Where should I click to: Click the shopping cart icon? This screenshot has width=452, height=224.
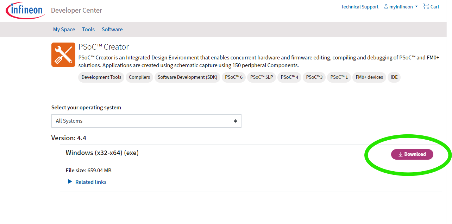click(x=426, y=6)
